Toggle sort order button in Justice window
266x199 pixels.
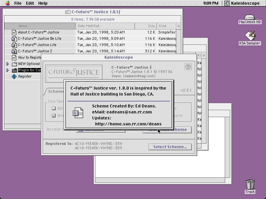click(x=179, y=26)
